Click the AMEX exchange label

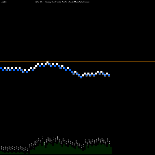4,2
